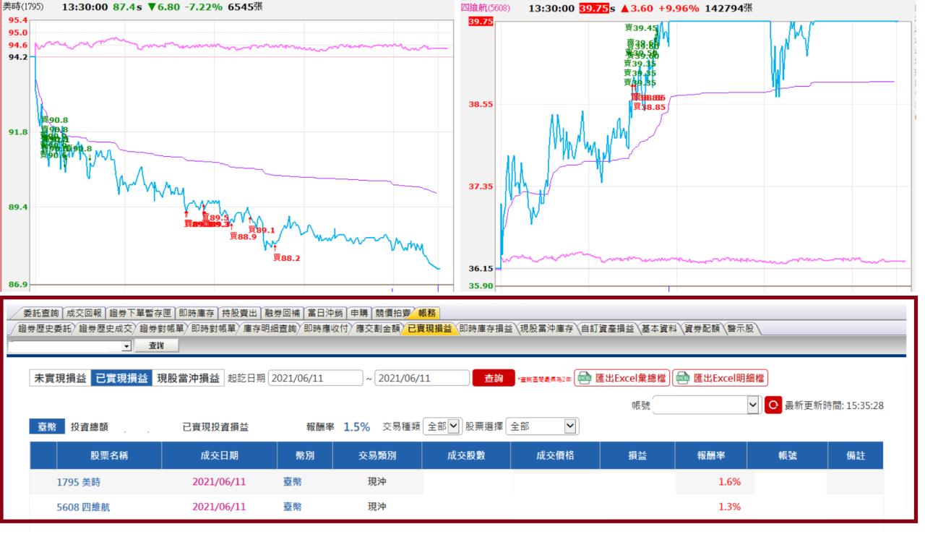Click the 幣別 column header

click(304, 455)
